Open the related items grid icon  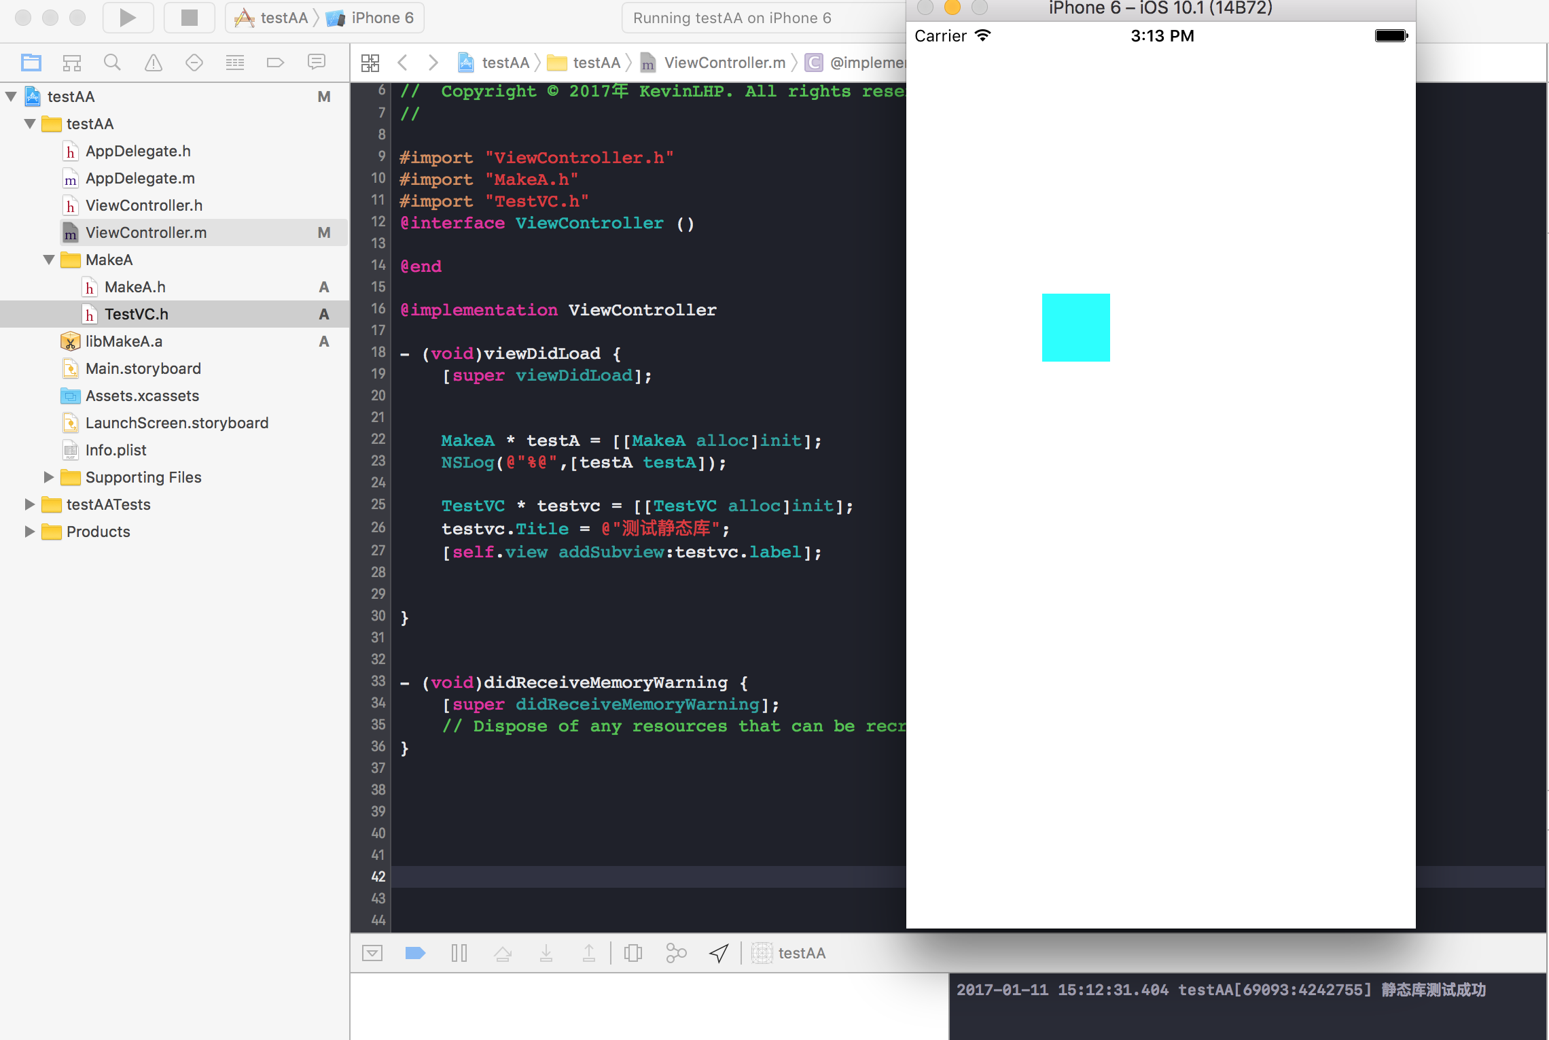370,63
